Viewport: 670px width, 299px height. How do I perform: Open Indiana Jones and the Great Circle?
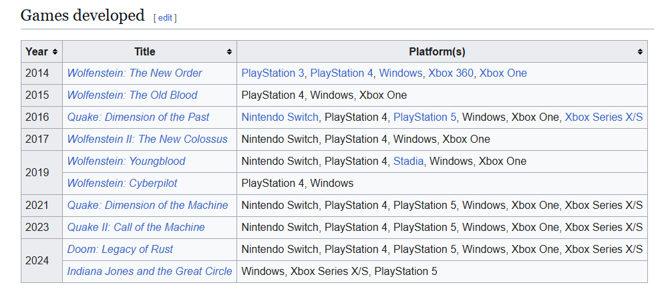150,271
